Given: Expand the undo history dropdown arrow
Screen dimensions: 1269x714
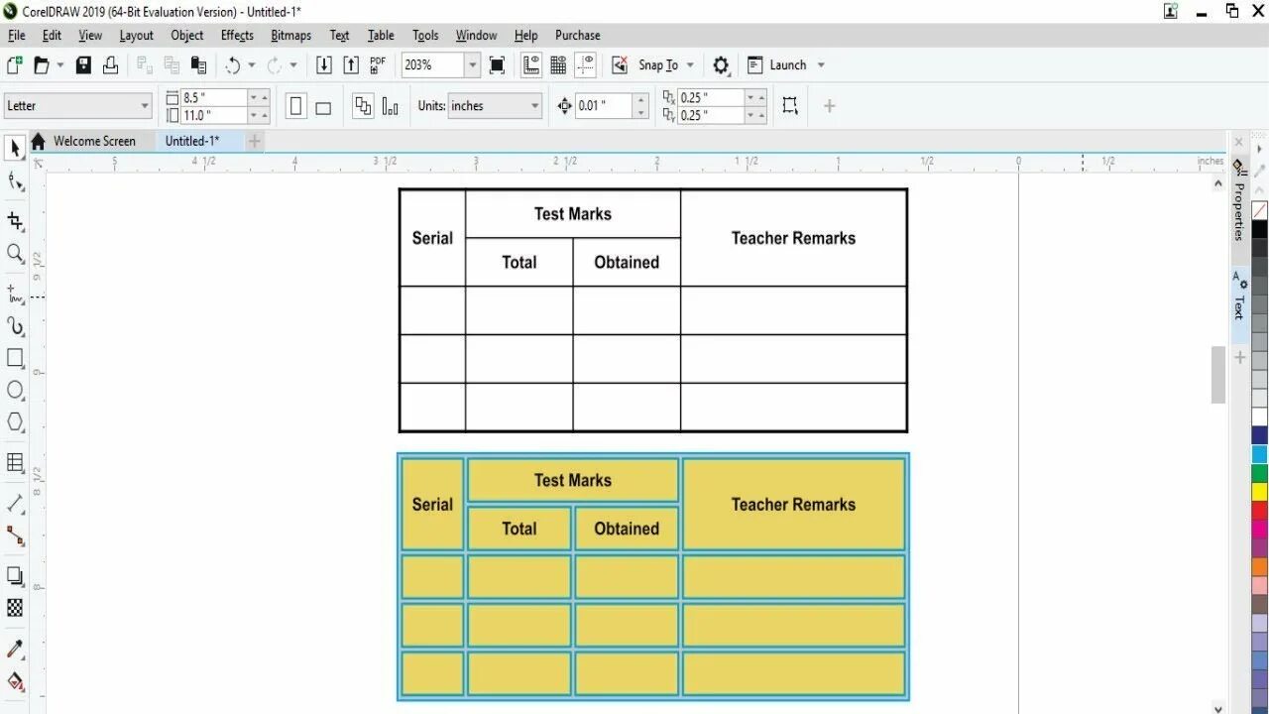Looking at the screenshot, I should pos(251,65).
